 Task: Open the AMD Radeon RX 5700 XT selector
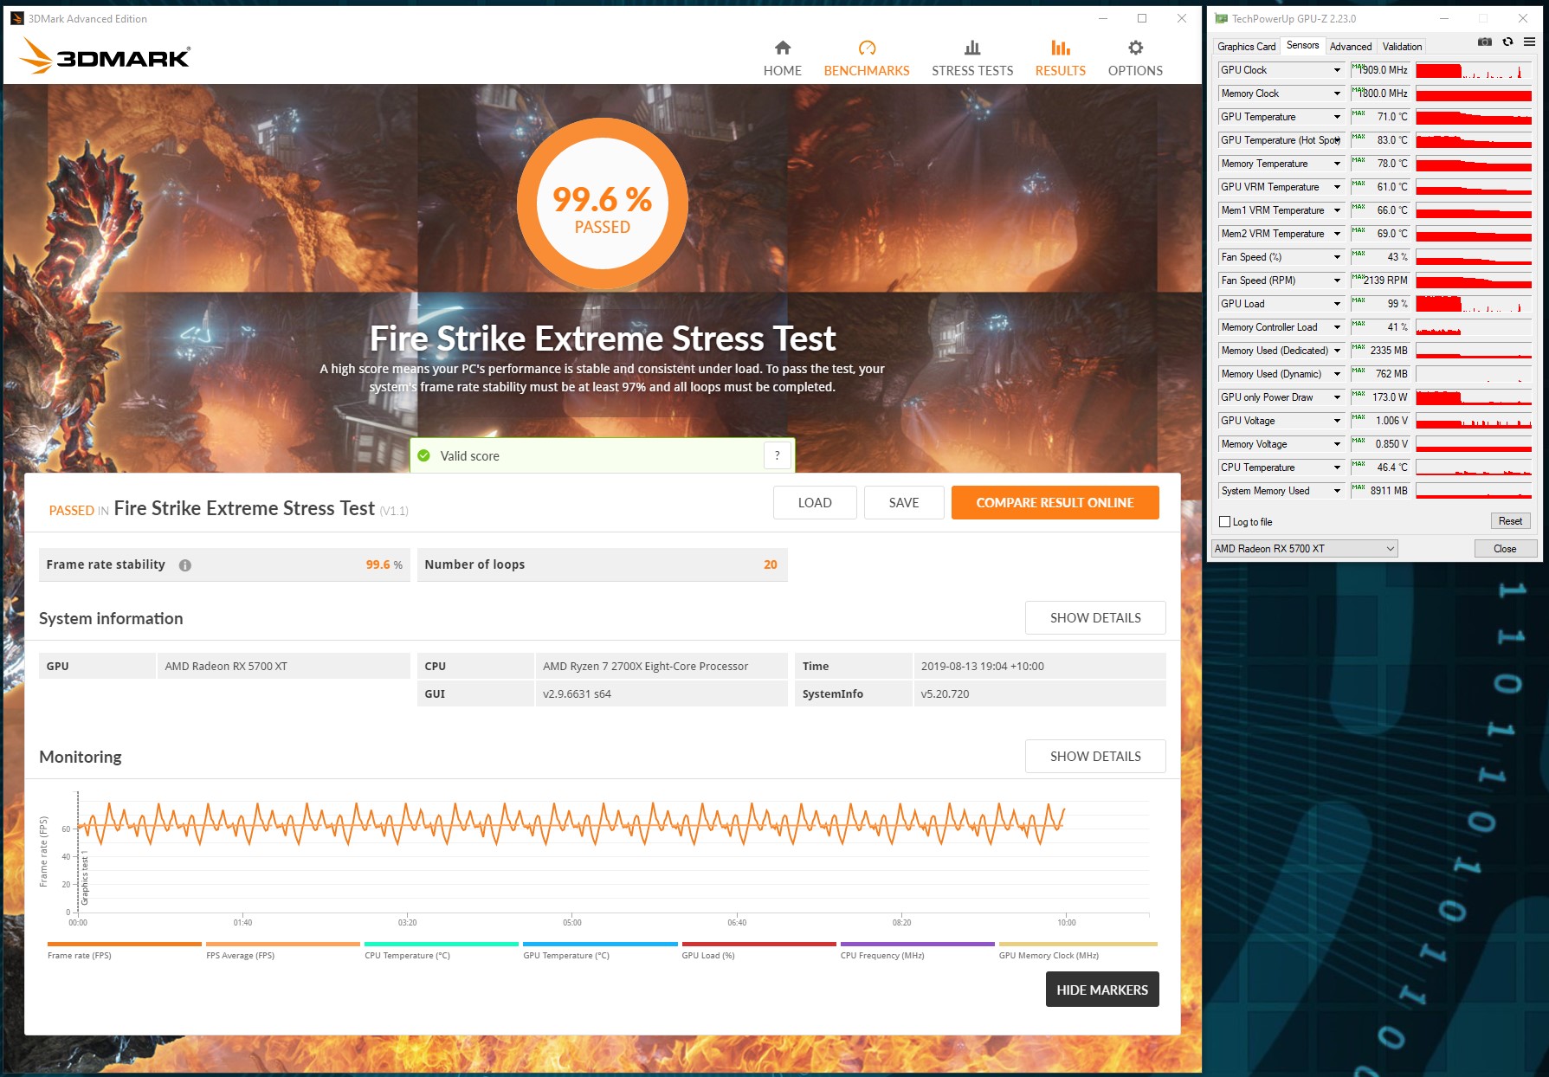click(1305, 549)
